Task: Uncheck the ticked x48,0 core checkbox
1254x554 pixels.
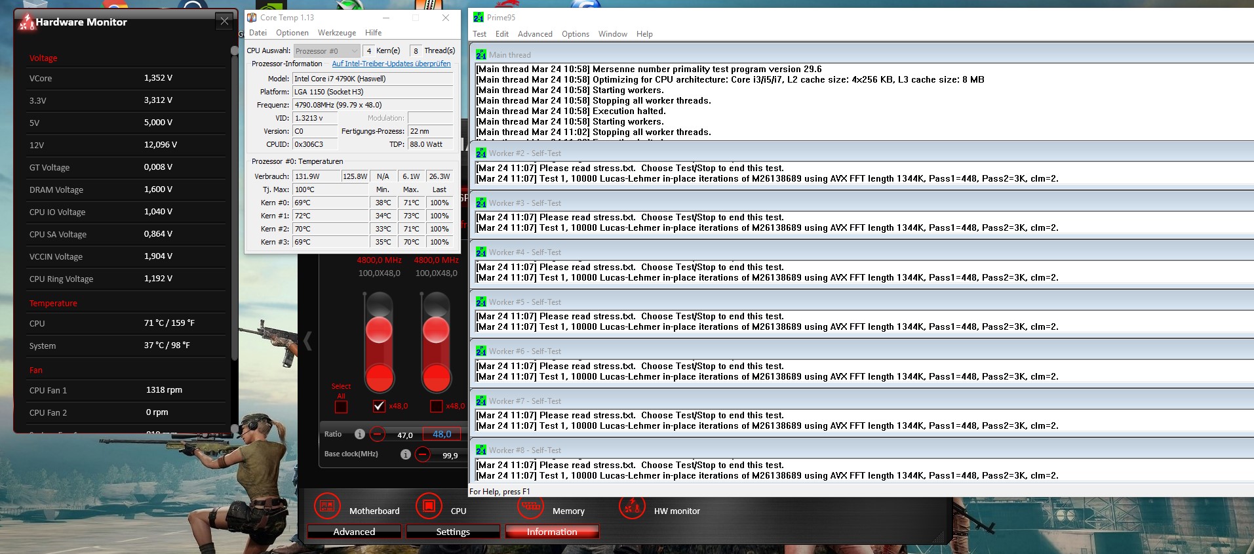Action: point(379,406)
